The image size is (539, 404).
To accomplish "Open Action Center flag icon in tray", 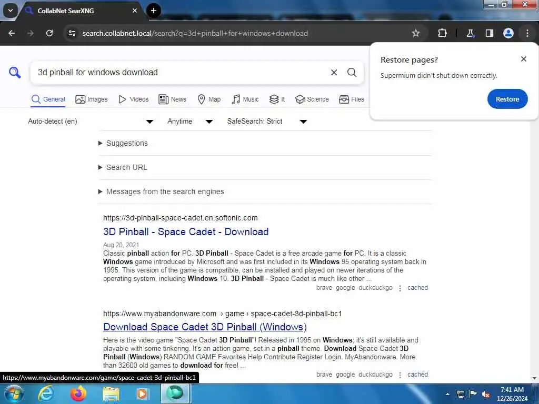I will (x=473, y=394).
